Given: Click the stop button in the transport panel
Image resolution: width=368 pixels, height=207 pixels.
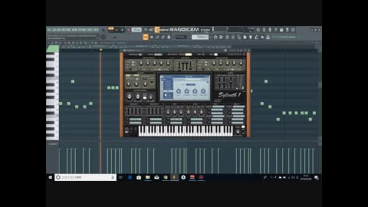Looking at the screenshot, I should 122,30.
